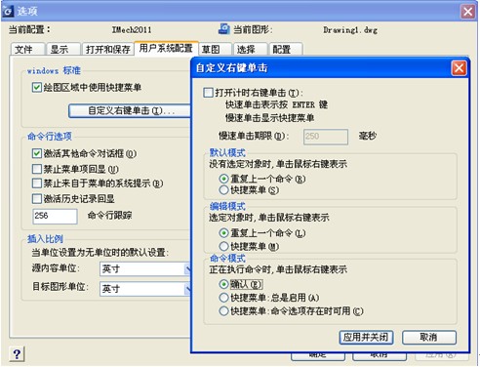Check 禁止来自于菜单的系统提示 option
Image resolution: width=480 pixels, height=367 pixels.
click(x=37, y=183)
